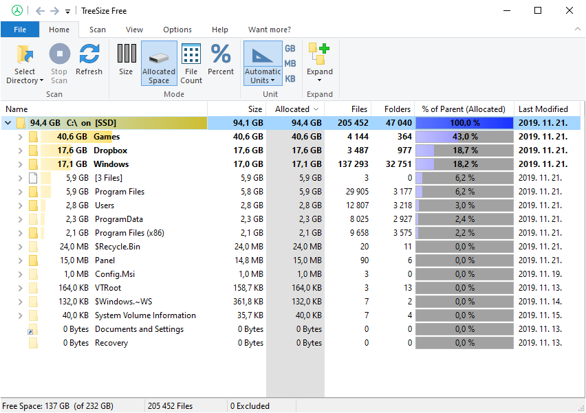Open the Select Directory tool
The width and height of the screenshot is (586, 413).
[x=25, y=64]
